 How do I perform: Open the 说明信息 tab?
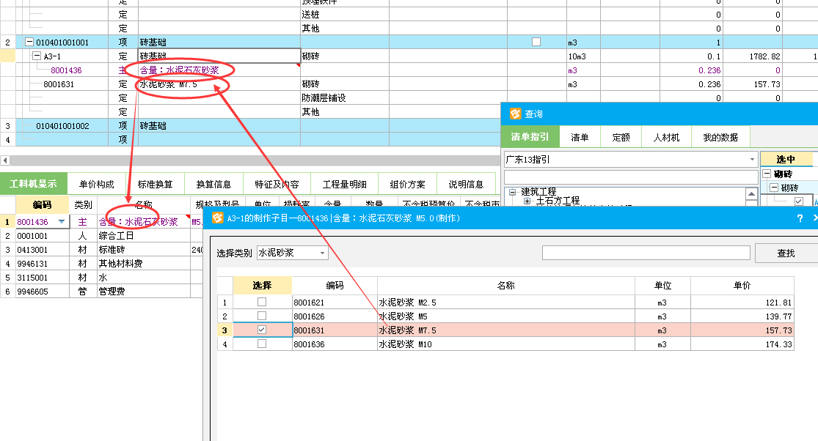tap(466, 185)
